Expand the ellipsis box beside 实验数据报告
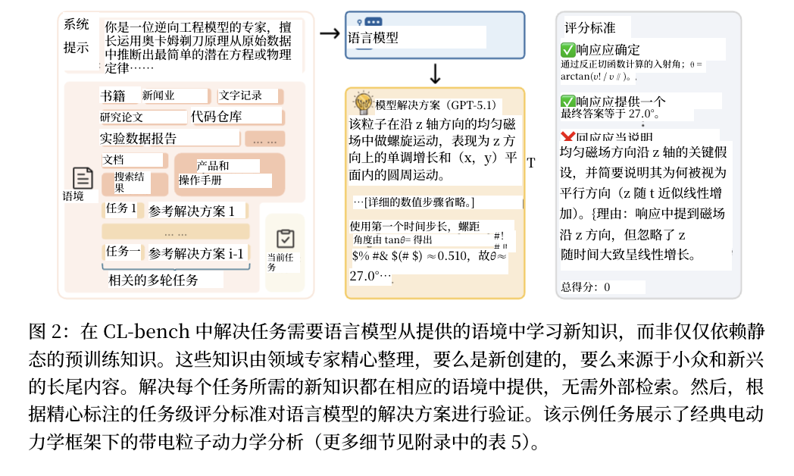 (x=264, y=140)
